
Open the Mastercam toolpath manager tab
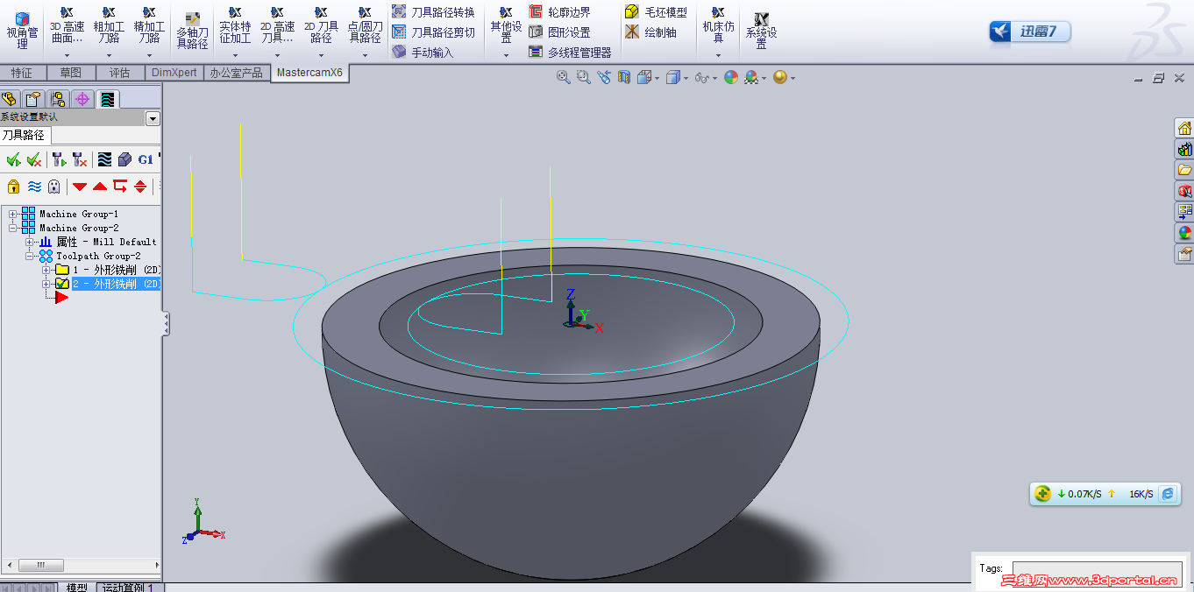[107, 99]
